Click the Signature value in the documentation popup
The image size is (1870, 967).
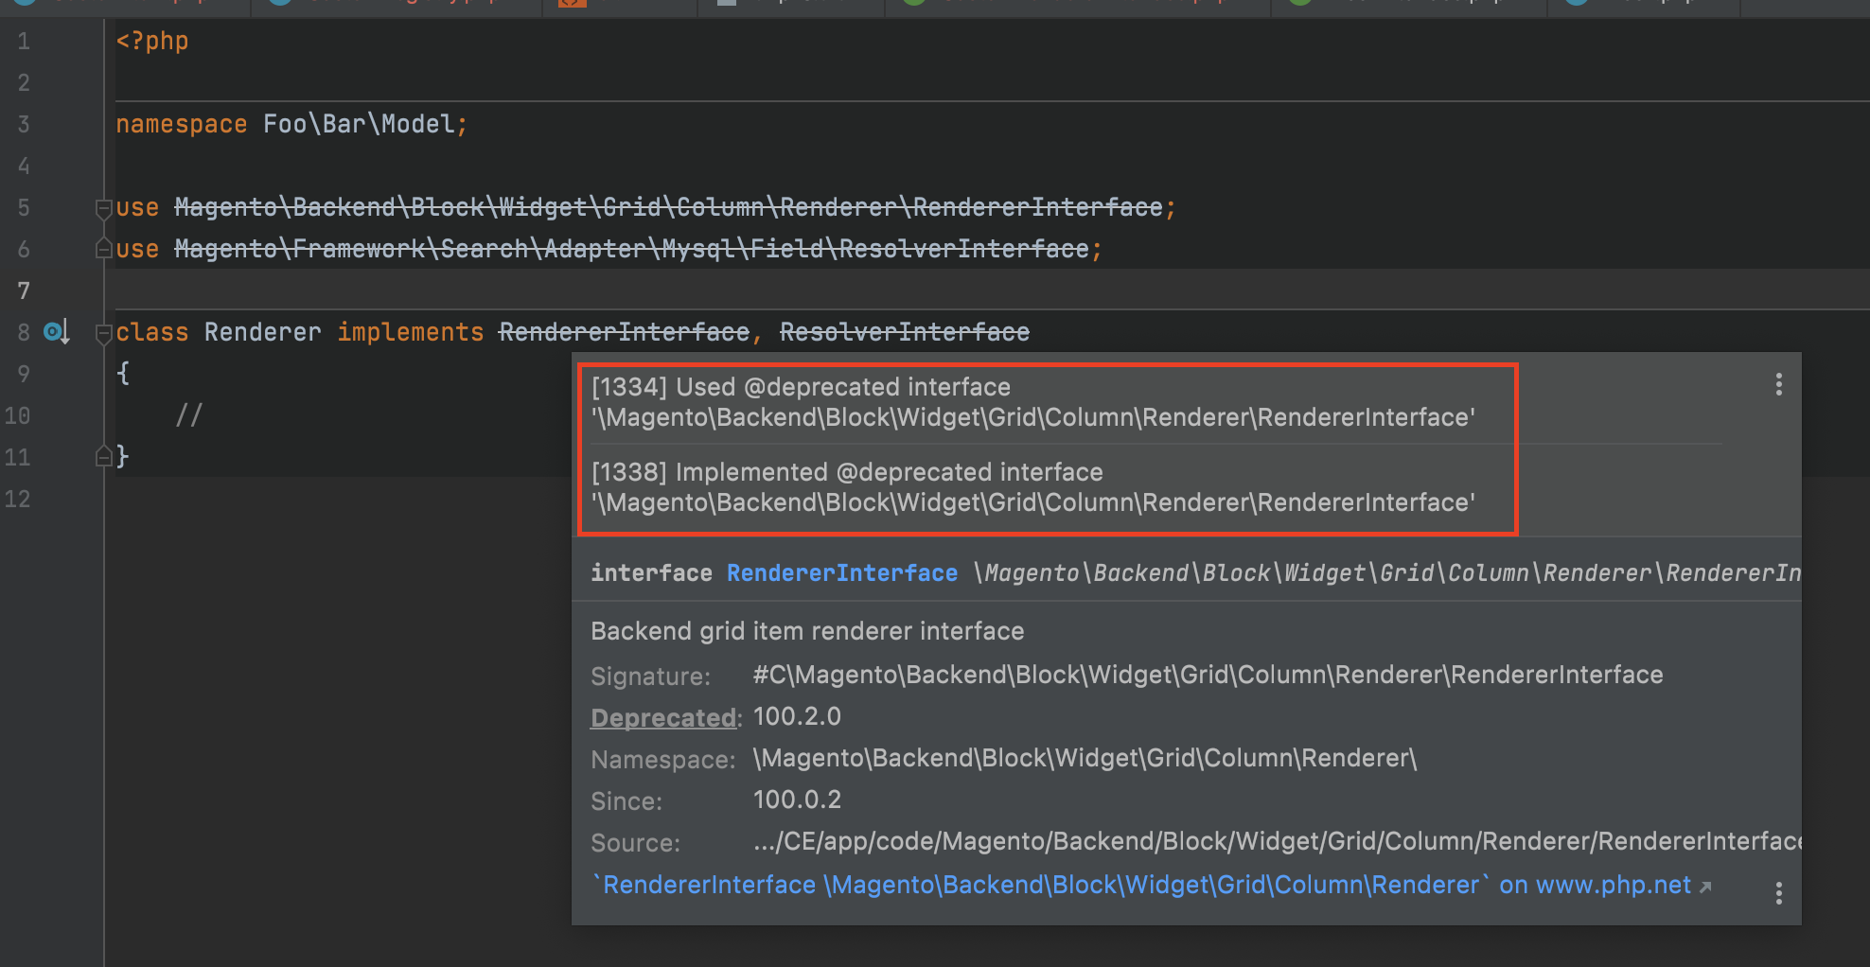coord(1208,675)
